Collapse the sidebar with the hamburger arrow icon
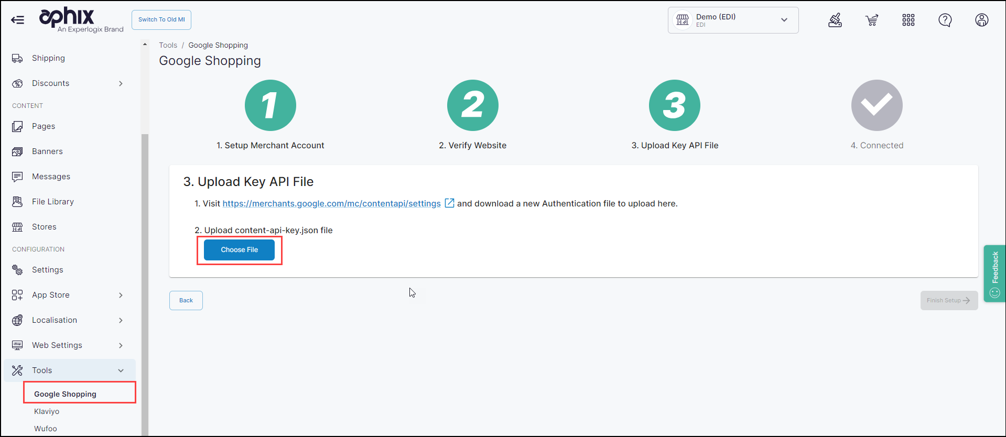 (x=17, y=20)
